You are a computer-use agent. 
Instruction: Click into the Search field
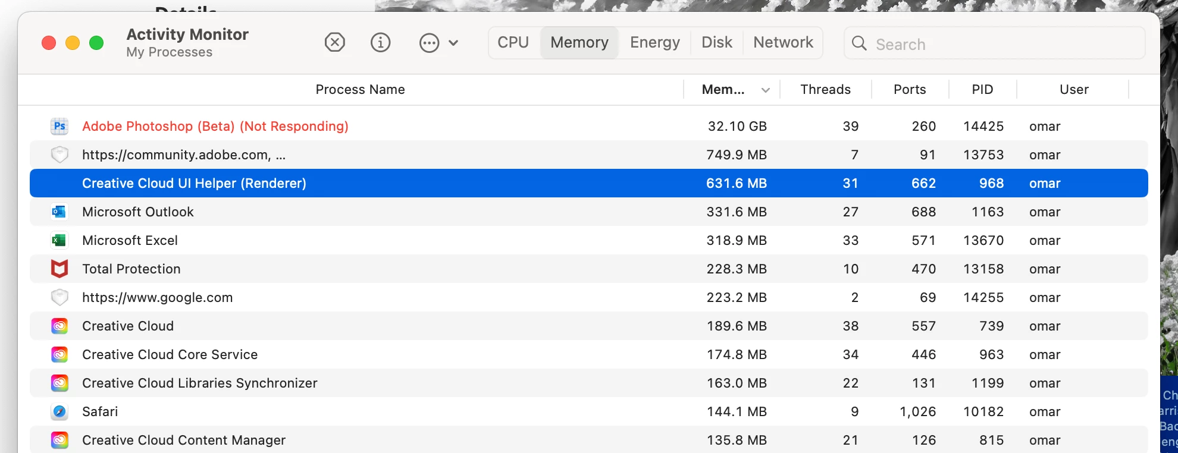tap(995, 43)
